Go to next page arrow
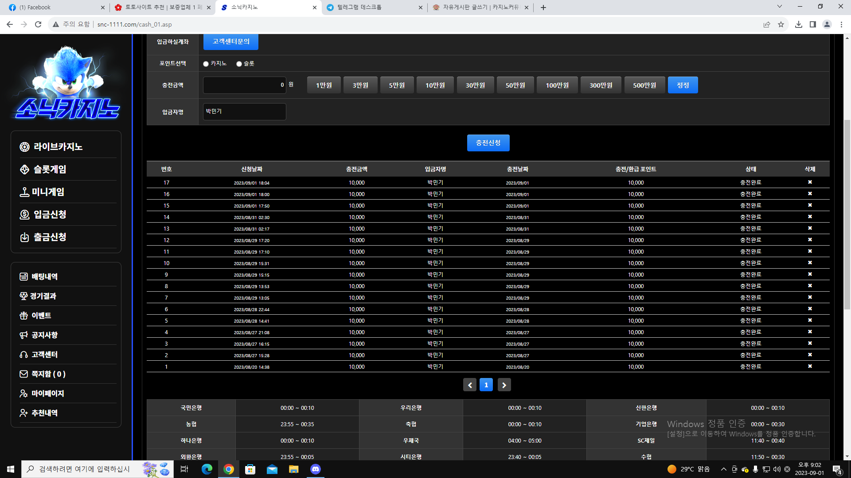851x478 pixels. 504,385
